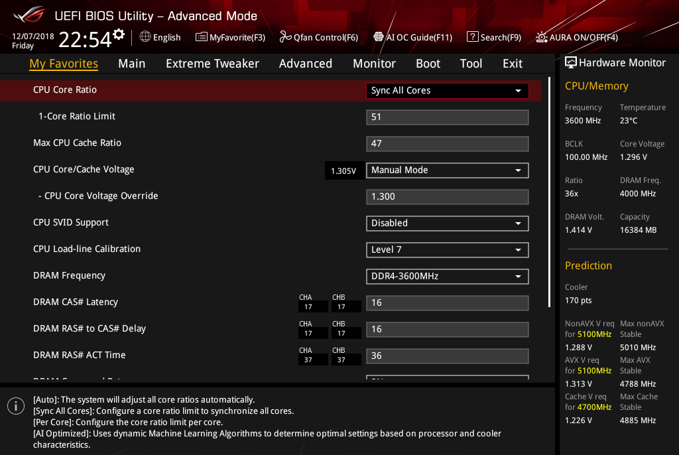
Task: Select the CPU SVID Support label
Action: [x=71, y=222]
